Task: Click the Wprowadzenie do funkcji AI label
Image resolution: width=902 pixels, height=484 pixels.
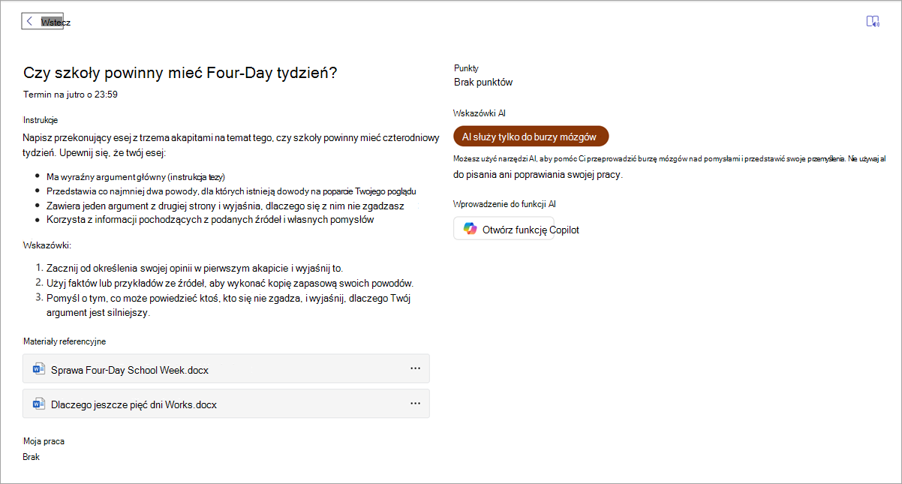Action: click(504, 204)
